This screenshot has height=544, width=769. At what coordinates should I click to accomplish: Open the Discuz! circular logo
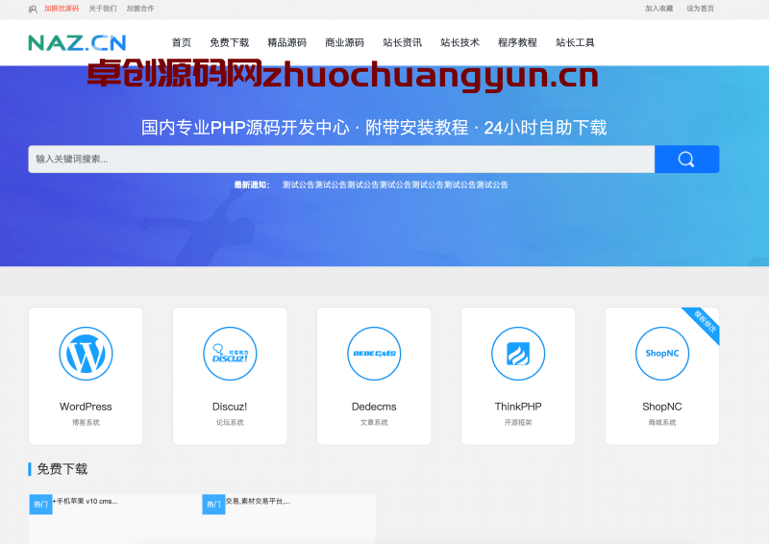coord(230,354)
